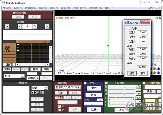Click the 范围选择 range select button
The width and height of the screenshot is (163, 115).
click(33, 78)
